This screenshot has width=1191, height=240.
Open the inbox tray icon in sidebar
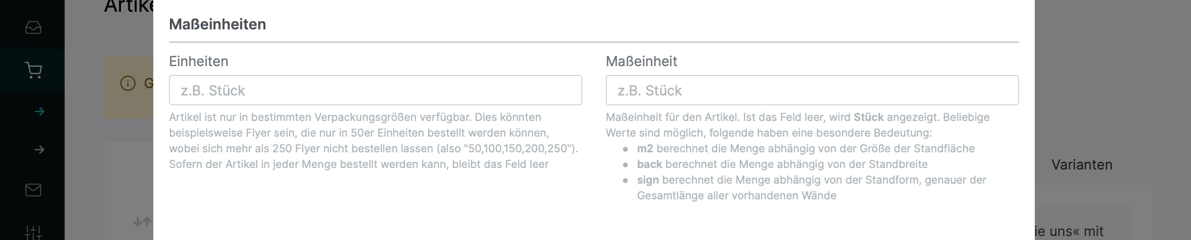tap(33, 28)
